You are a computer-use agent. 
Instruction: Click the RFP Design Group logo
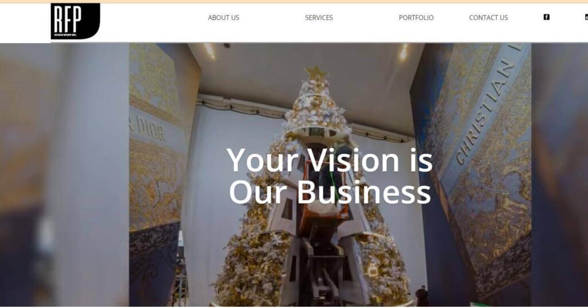(x=75, y=21)
